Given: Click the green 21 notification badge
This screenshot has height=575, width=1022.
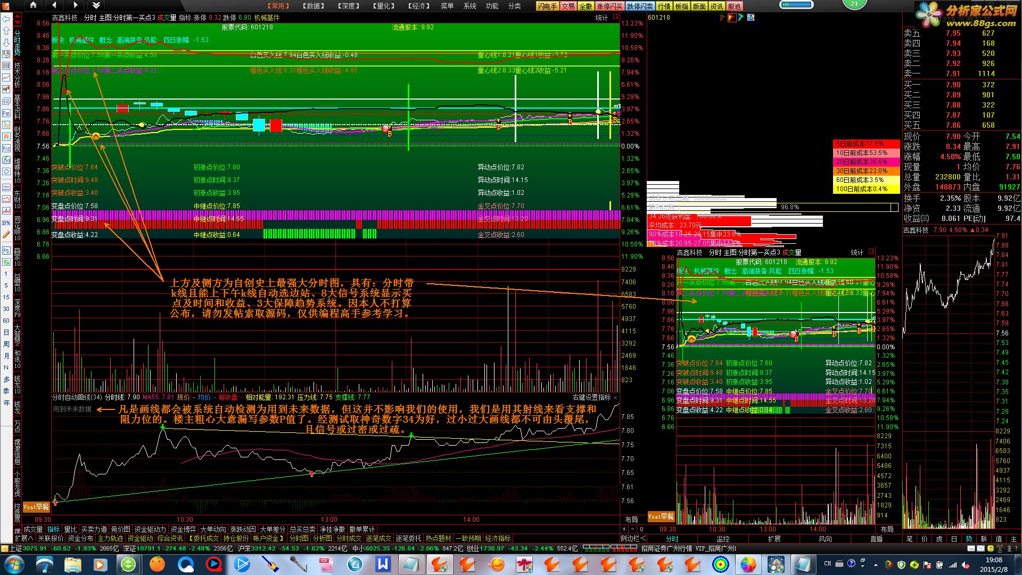Looking at the screenshot, I should tap(854, 4).
